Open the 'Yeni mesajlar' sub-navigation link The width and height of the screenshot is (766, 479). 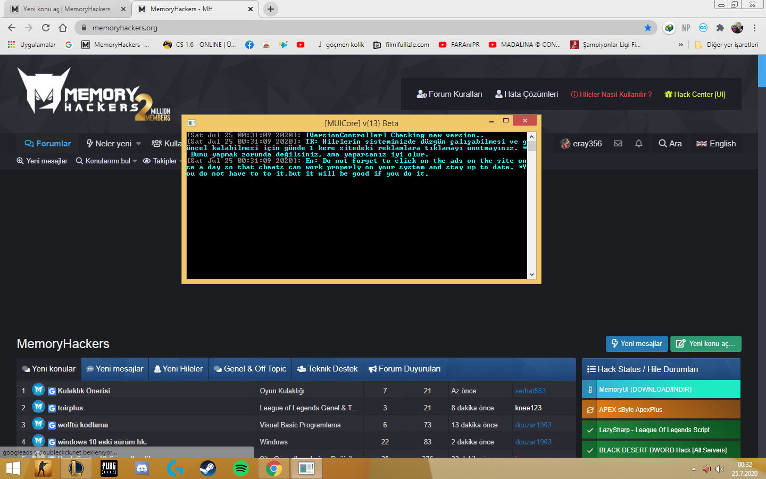pyautogui.click(x=42, y=161)
